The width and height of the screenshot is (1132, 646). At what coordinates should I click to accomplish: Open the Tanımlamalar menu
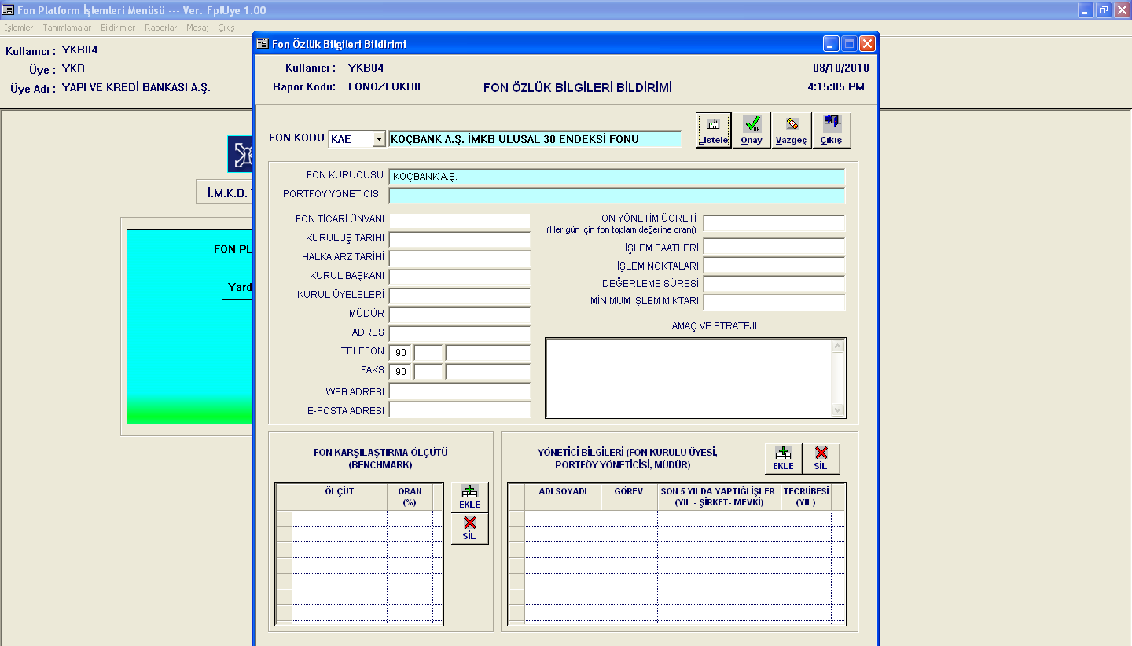coord(67,28)
